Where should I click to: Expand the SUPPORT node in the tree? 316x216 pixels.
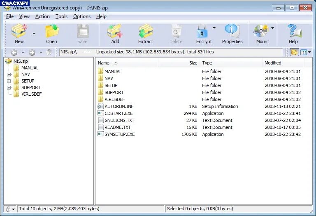tap(9, 88)
